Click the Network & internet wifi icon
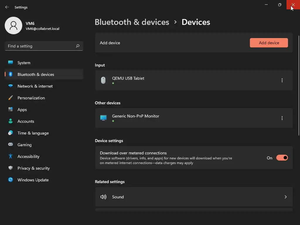This screenshot has width=300, height=225. click(11, 86)
